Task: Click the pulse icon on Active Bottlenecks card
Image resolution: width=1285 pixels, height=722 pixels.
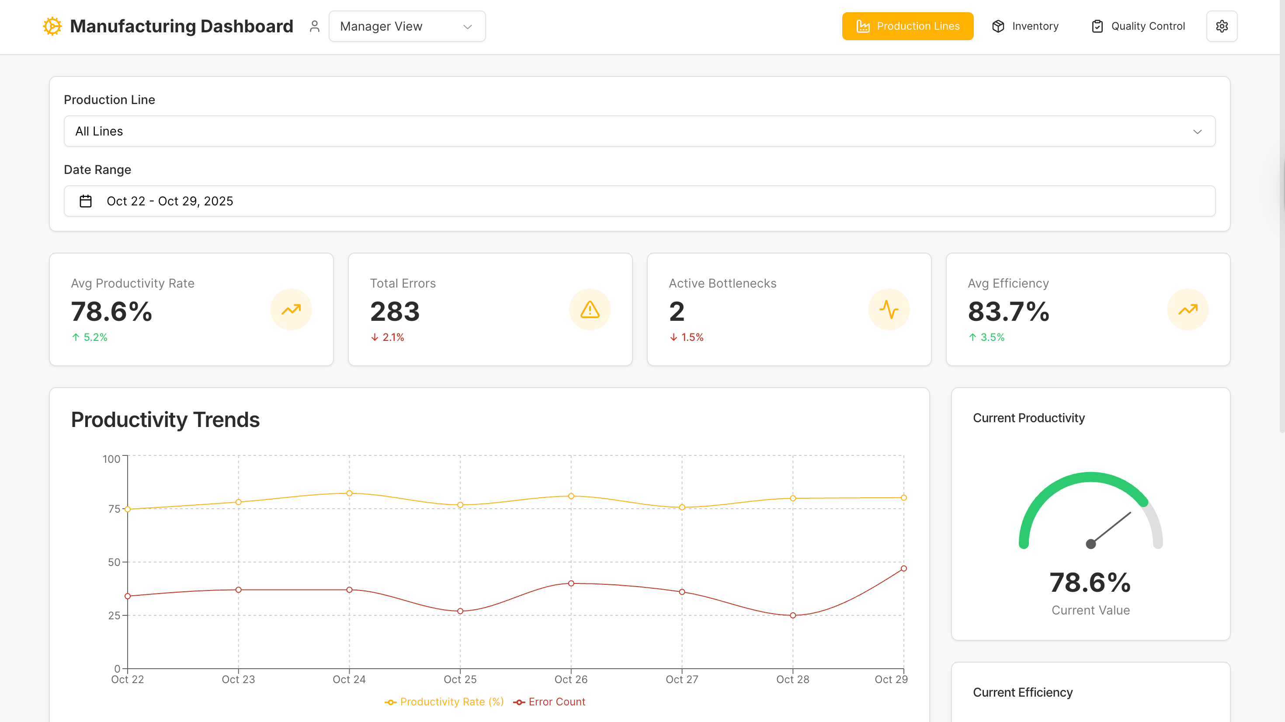Action: pos(889,309)
